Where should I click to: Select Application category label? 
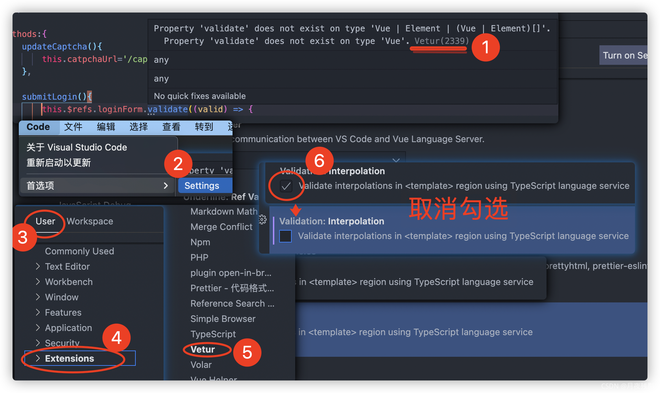tap(69, 328)
